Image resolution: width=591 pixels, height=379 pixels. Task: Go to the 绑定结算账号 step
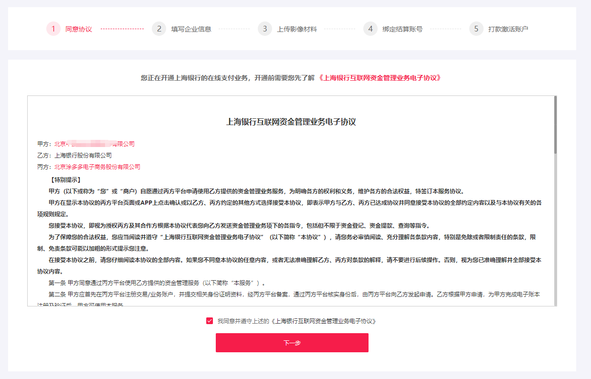point(402,29)
